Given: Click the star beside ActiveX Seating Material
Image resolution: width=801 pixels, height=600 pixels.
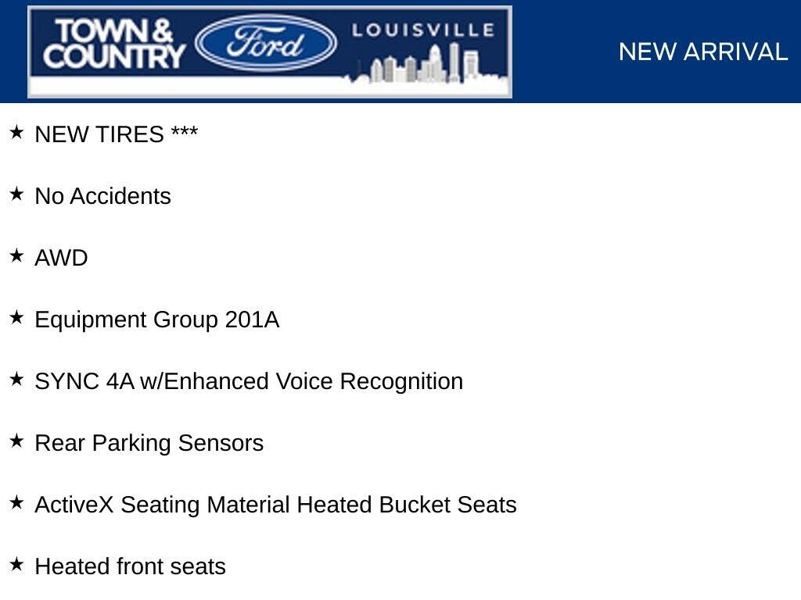Looking at the screenshot, I should (16, 502).
